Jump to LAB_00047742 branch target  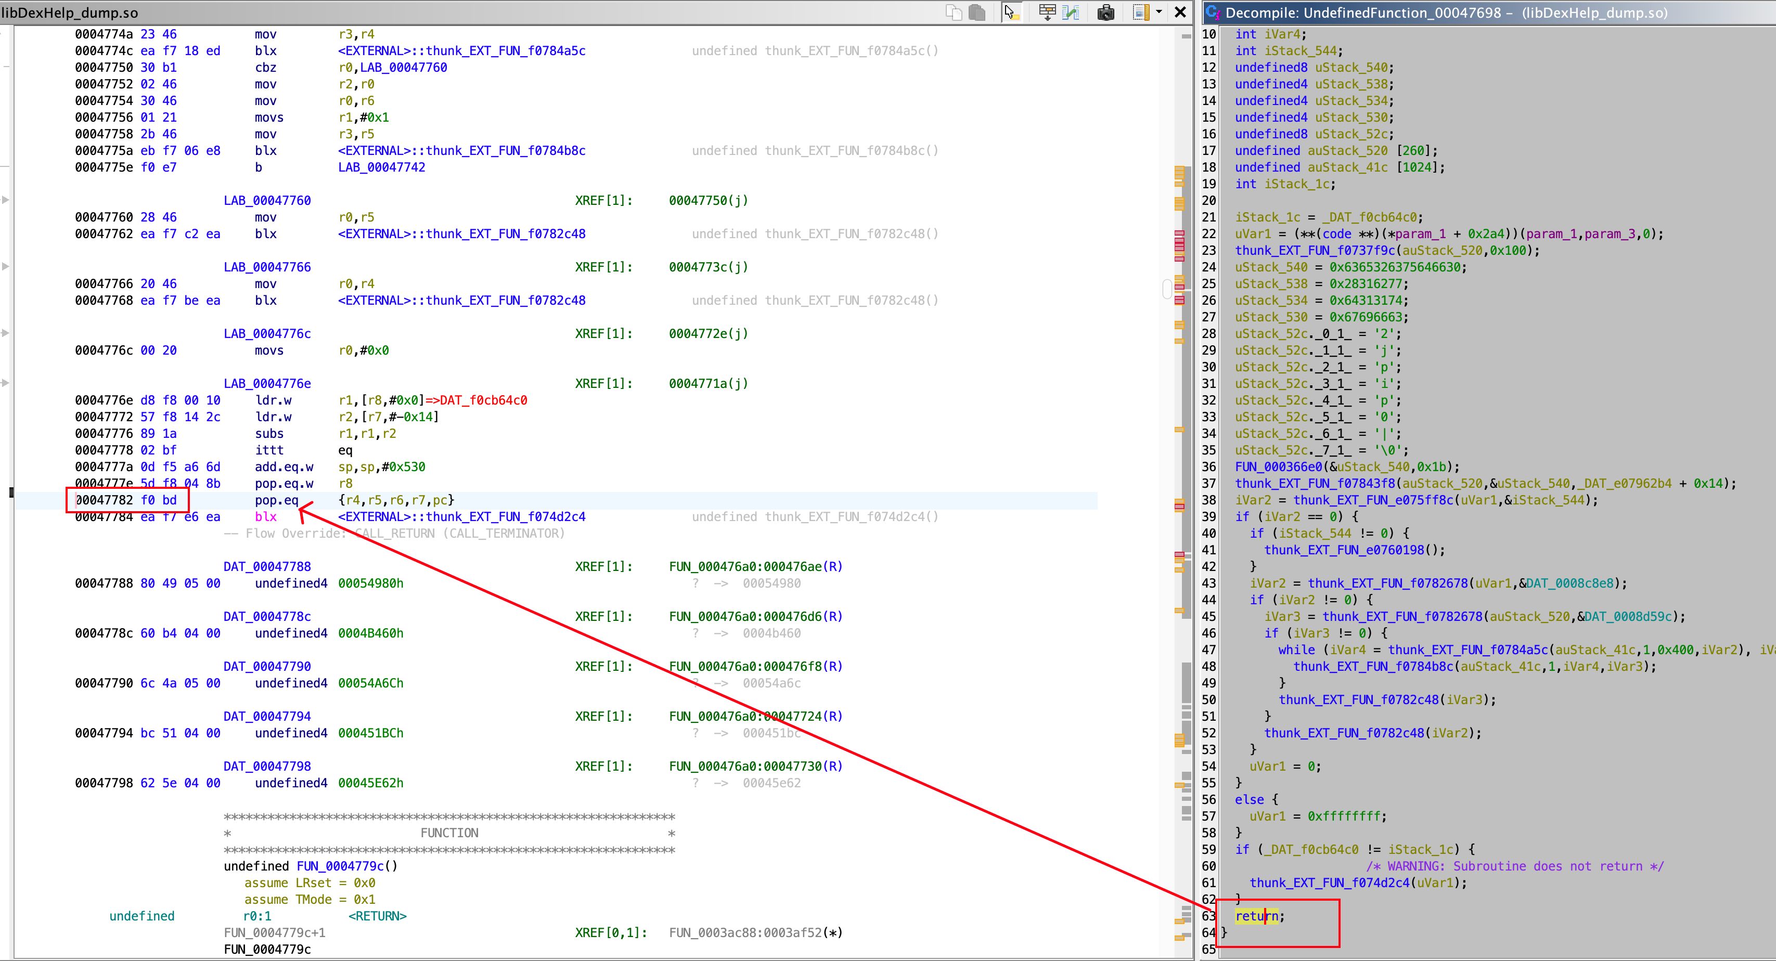pos(381,167)
